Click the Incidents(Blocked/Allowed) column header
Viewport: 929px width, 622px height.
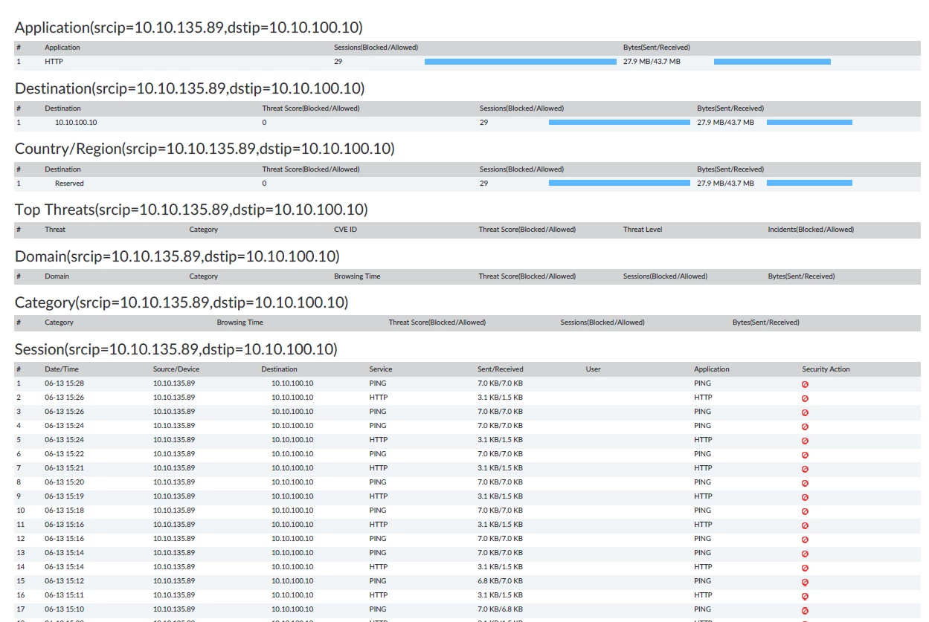(811, 230)
